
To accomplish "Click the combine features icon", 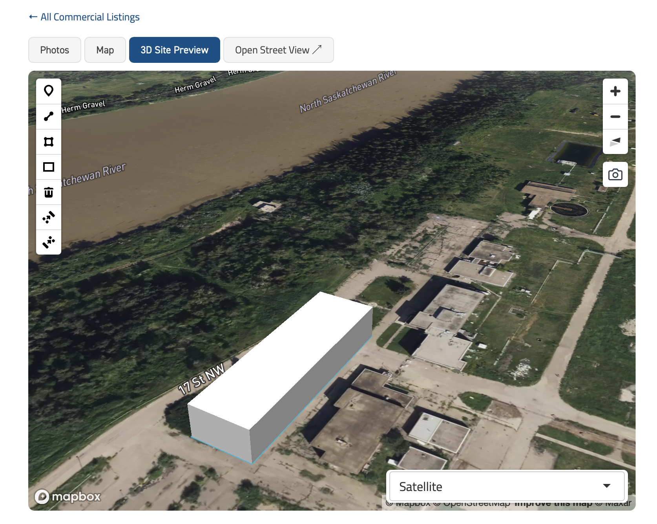I will (49, 217).
